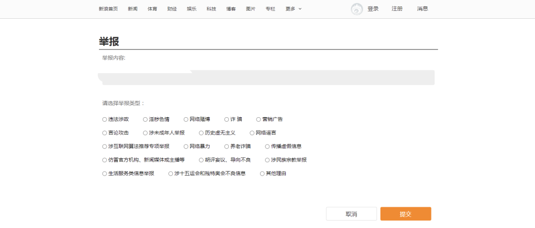Open the 专栏 nav item

(270, 9)
